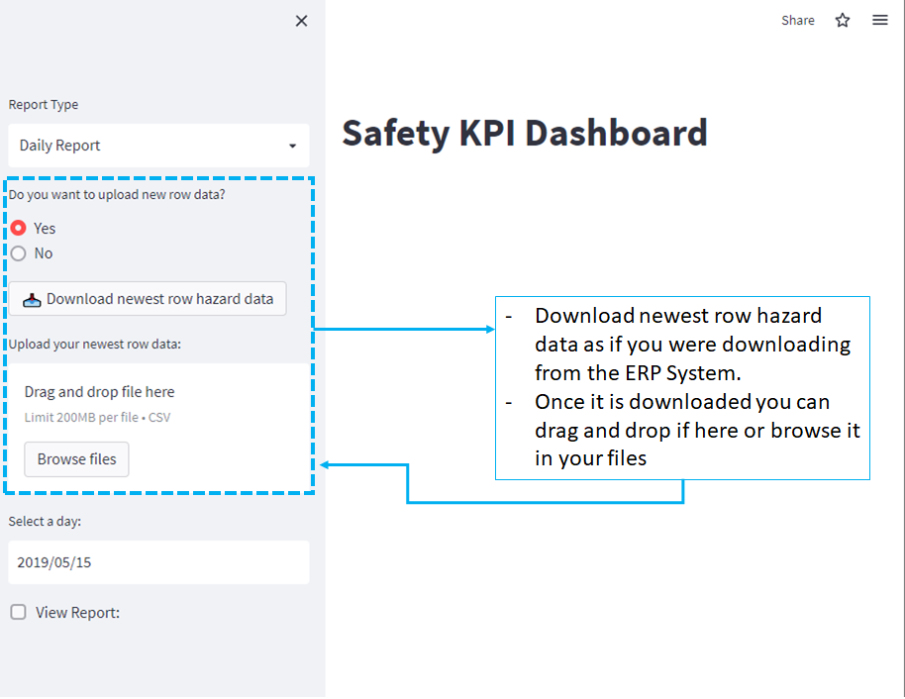Open the Daily Report report type selector
The height and width of the screenshot is (699, 905).
[158, 146]
